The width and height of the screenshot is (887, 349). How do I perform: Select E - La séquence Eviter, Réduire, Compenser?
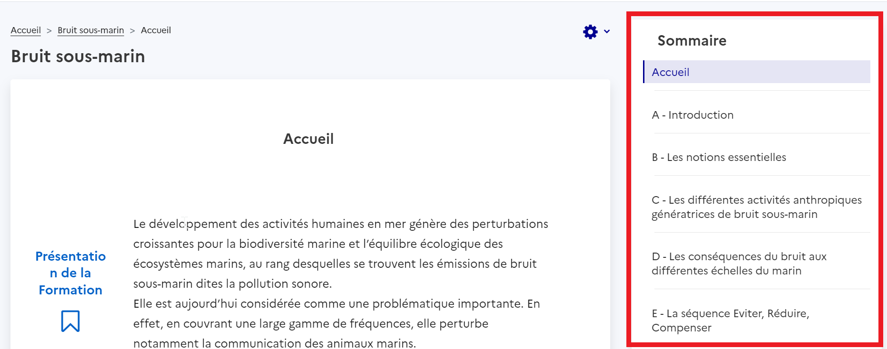pos(730,321)
